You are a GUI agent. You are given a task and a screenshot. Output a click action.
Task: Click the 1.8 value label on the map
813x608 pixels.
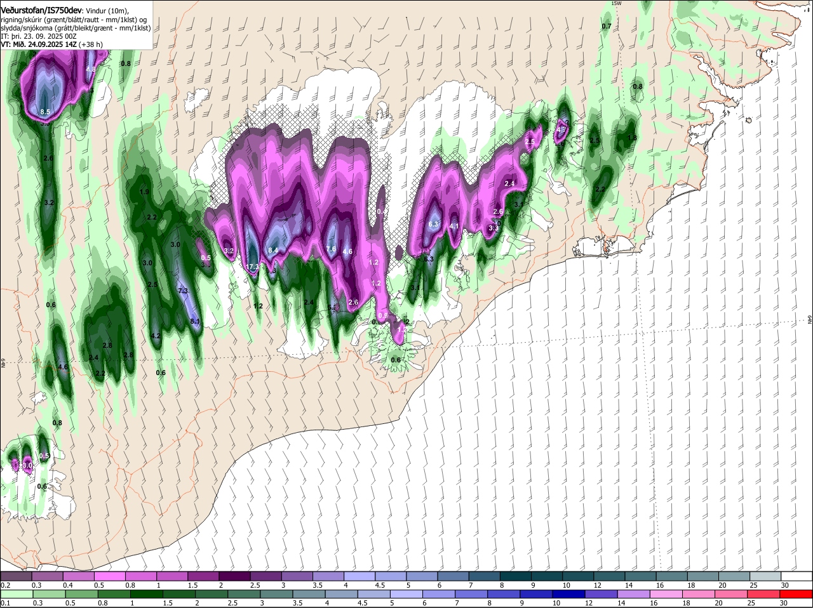point(632,138)
